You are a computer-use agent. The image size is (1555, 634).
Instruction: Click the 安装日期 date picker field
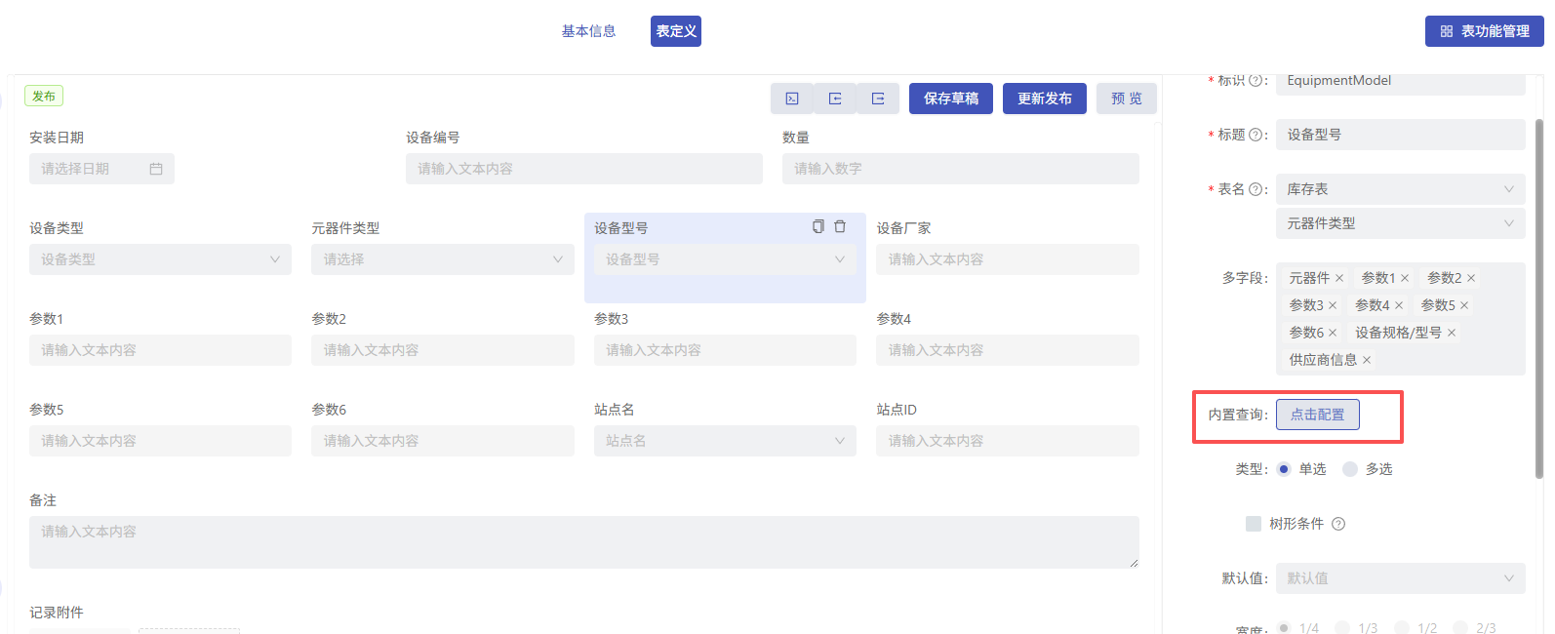[x=101, y=169]
